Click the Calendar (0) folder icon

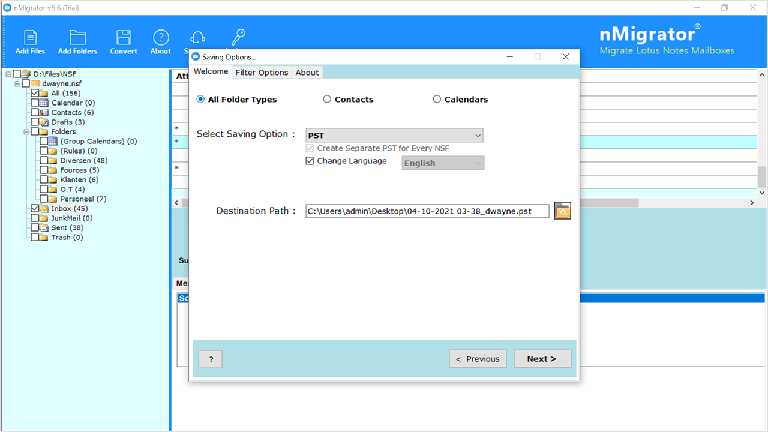pyautogui.click(x=44, y=103)
